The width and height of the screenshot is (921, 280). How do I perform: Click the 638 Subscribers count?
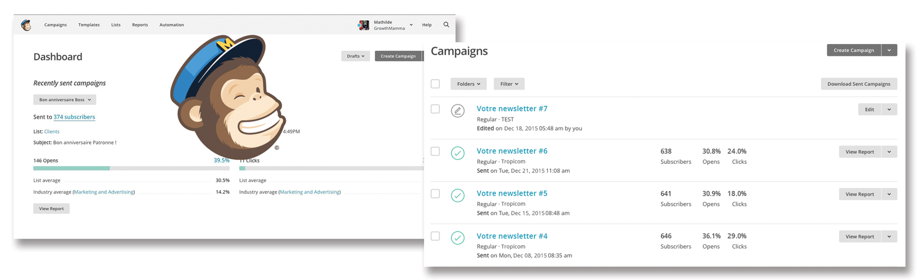coord(666,151)
